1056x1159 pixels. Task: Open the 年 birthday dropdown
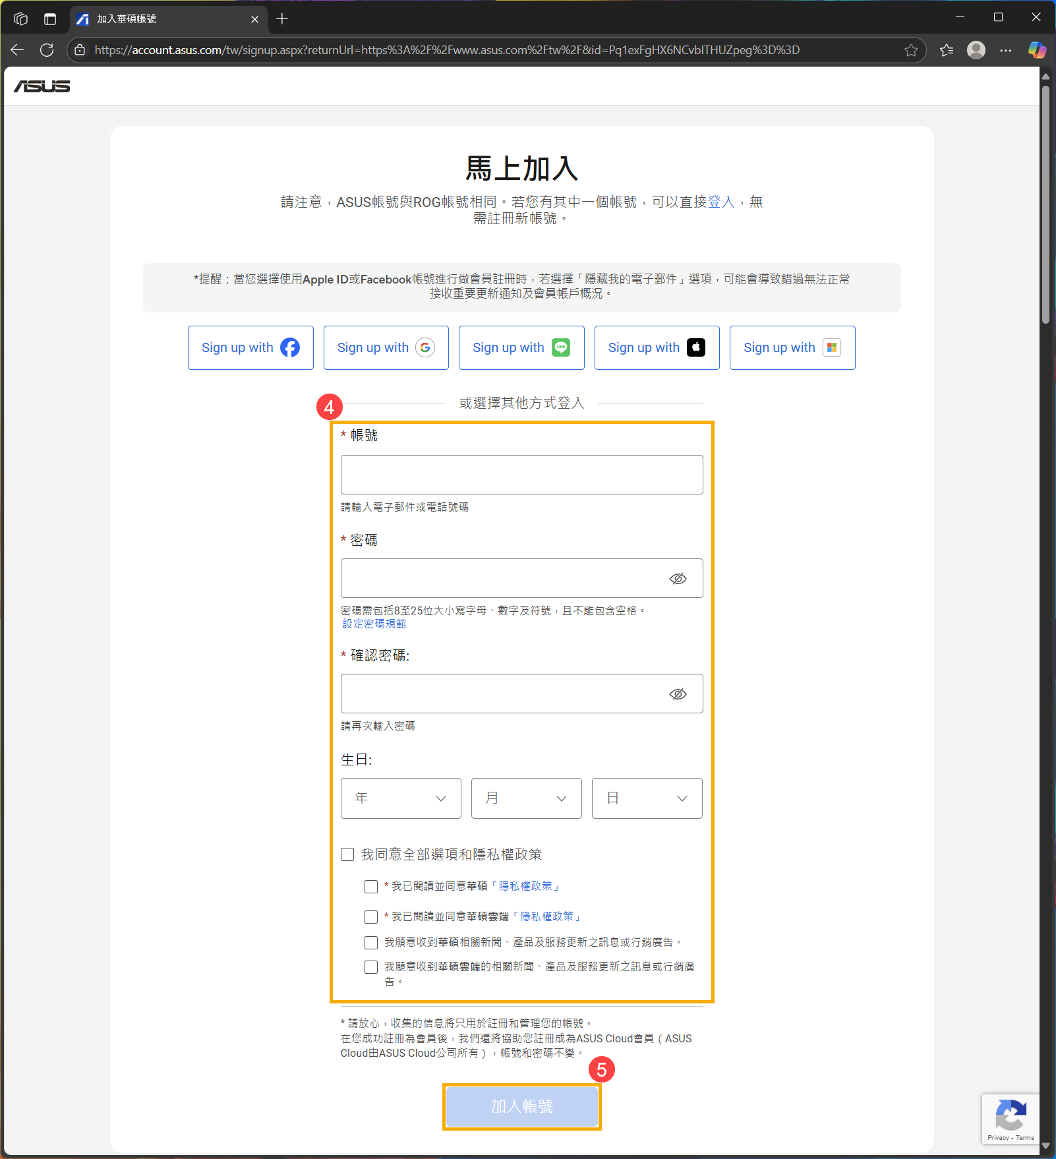(x=401, y=798)
